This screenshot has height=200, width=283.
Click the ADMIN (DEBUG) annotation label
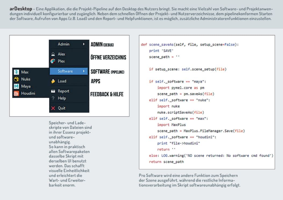(x=102, y=44)
